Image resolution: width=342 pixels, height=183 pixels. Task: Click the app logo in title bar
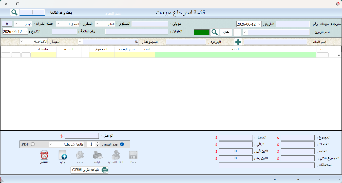338,4
